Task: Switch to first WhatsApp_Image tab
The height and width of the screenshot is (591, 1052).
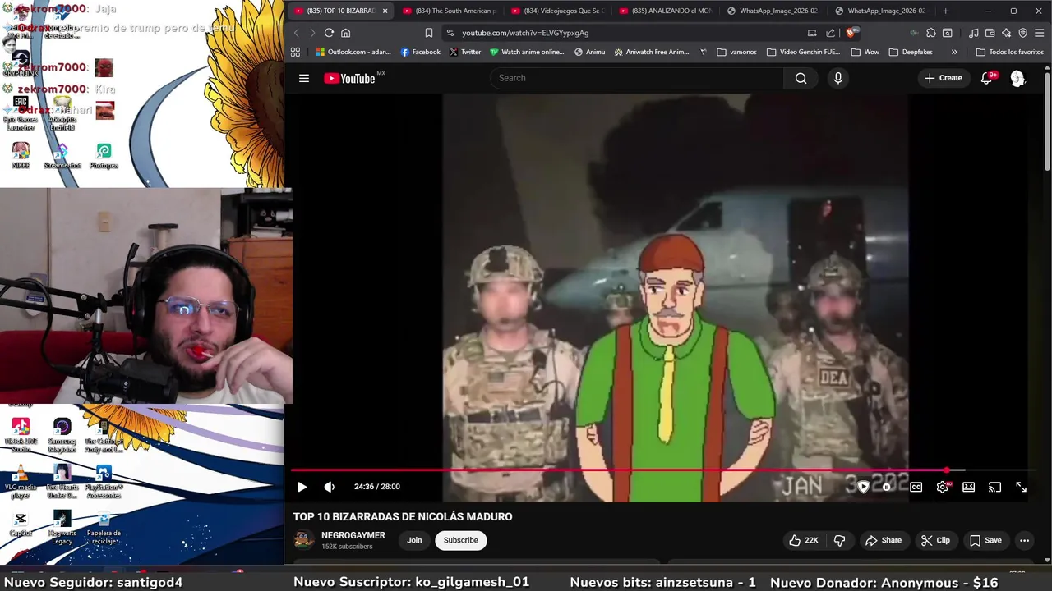Action: click(x=774, y=11)
